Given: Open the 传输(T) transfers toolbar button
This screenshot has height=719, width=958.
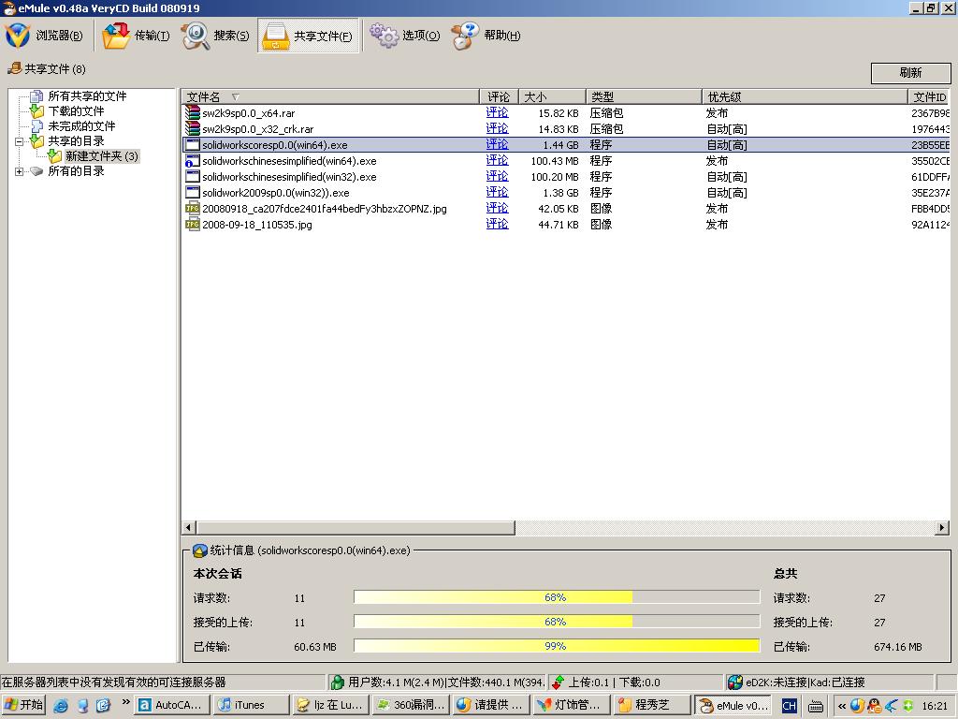Looking at the screenshot, I should [x=135, y=36].
